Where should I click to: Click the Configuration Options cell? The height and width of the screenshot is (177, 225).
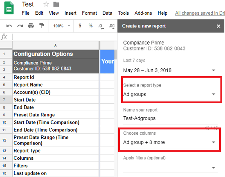(56, 54)
